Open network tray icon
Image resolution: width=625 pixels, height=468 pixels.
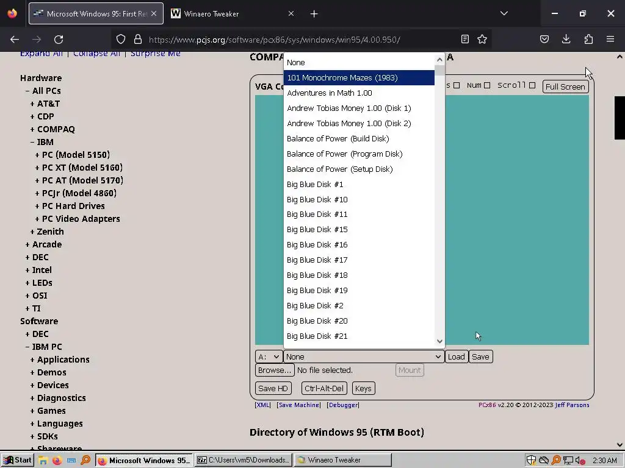tap(568, 461)
